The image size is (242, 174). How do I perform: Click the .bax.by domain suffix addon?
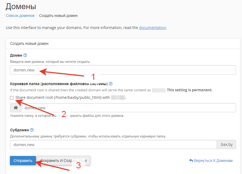[226, 144]
